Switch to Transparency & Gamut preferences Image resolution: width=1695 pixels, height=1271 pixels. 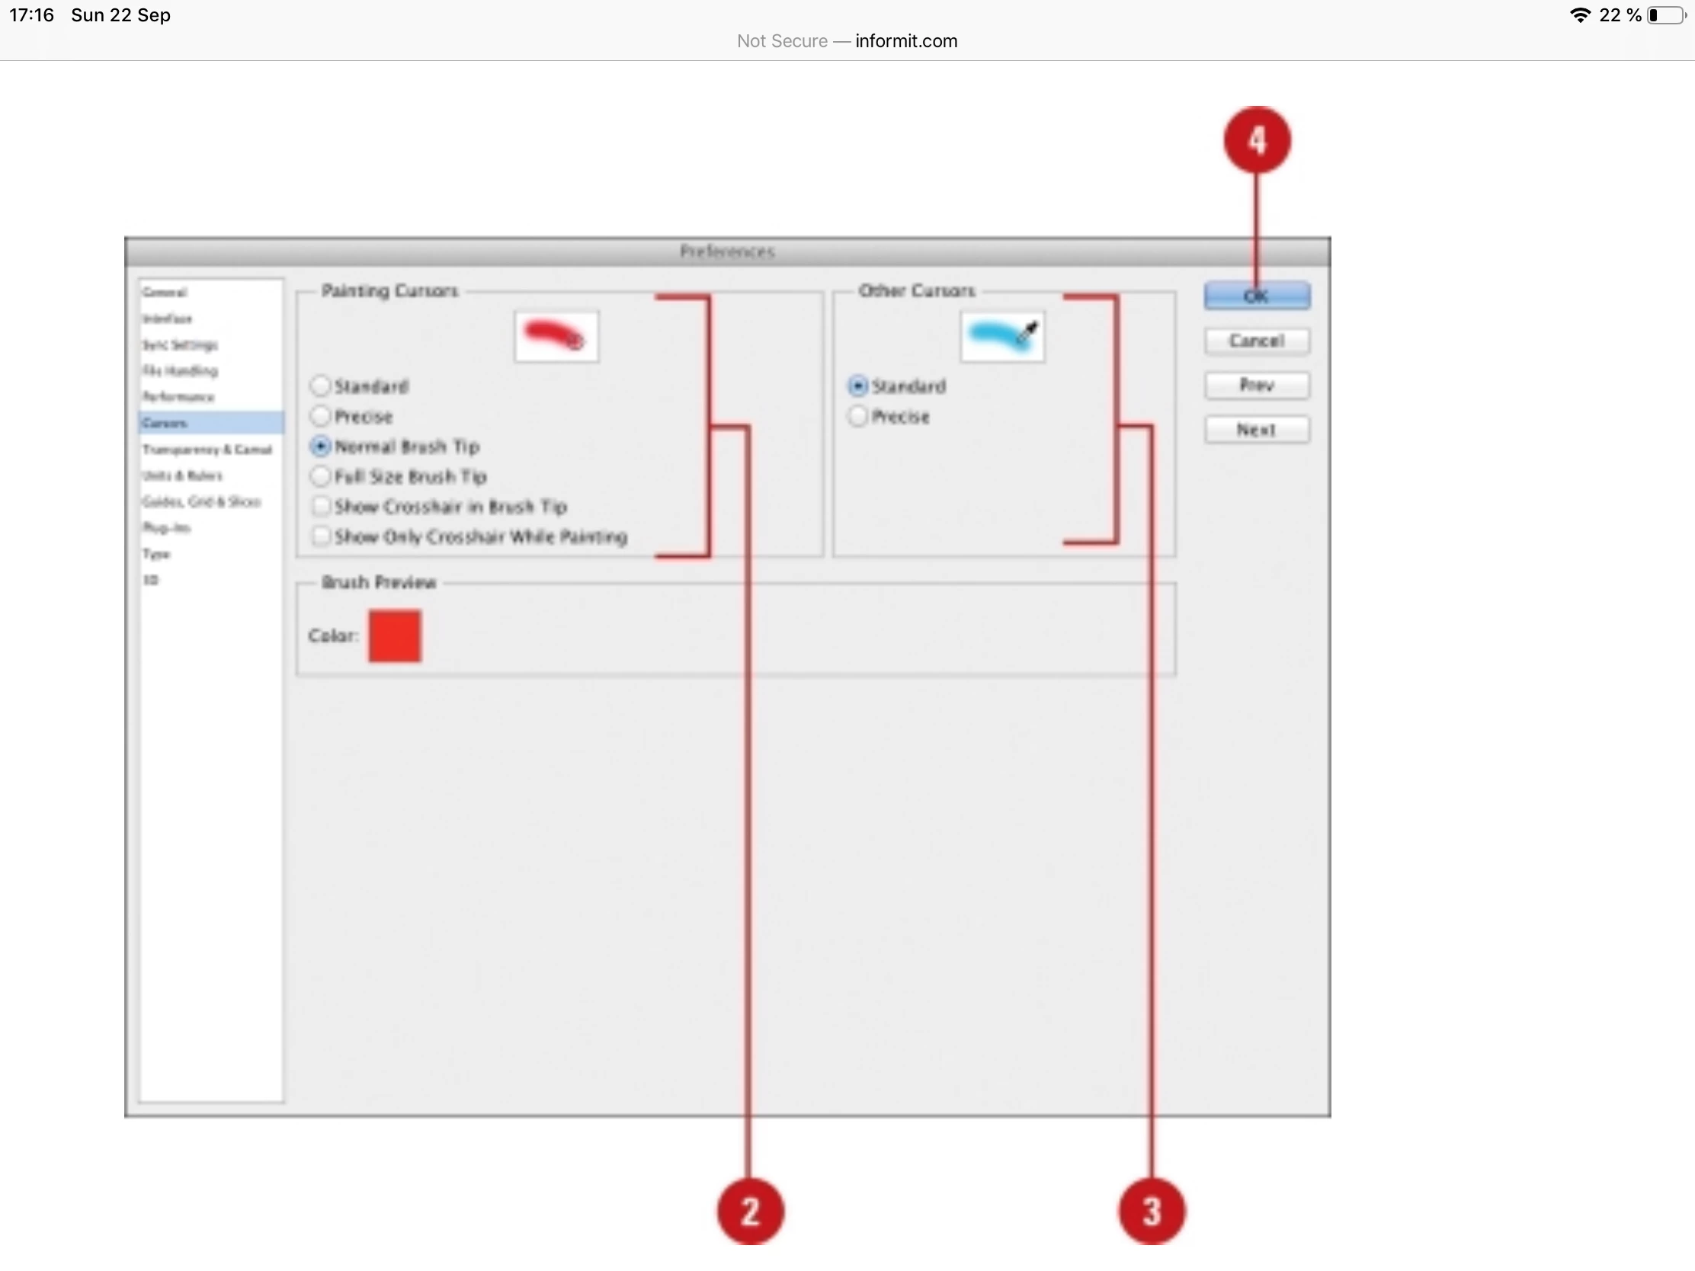(207, 449)
